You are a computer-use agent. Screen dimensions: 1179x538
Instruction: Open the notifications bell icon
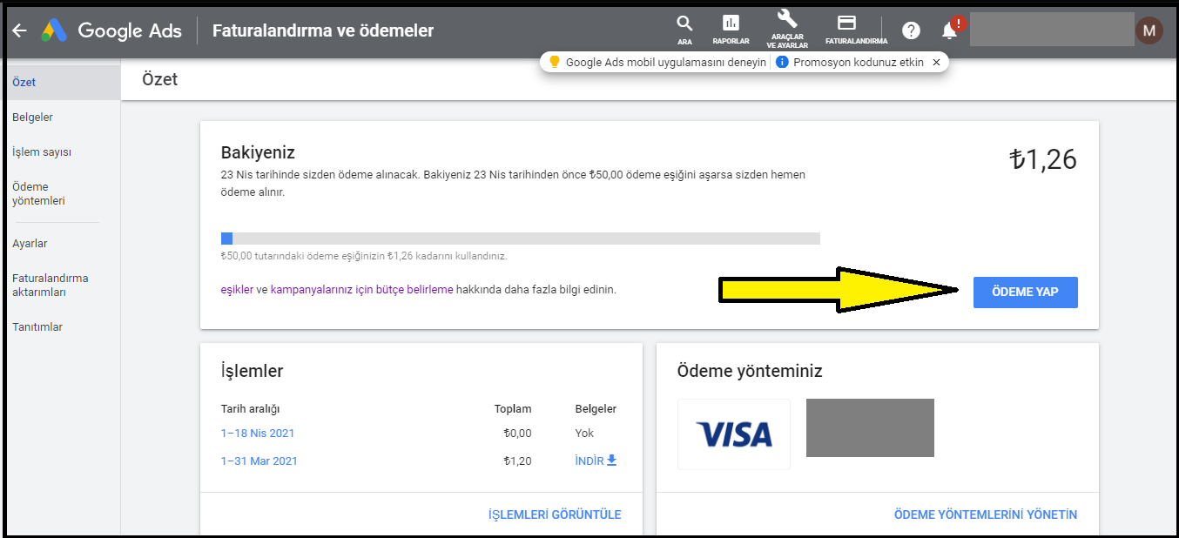click(950, 31)
